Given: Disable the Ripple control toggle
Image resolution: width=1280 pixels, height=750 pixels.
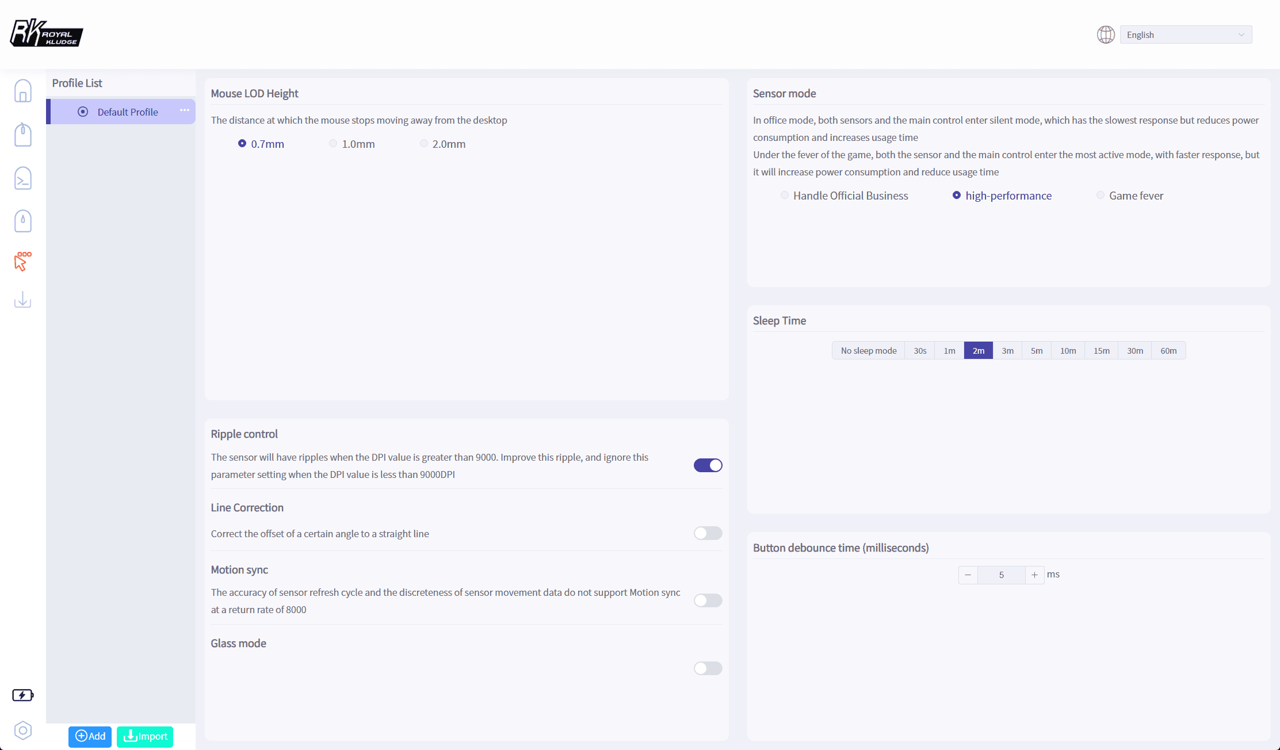Looking at the screenshot, I should (x=708, y=465).
